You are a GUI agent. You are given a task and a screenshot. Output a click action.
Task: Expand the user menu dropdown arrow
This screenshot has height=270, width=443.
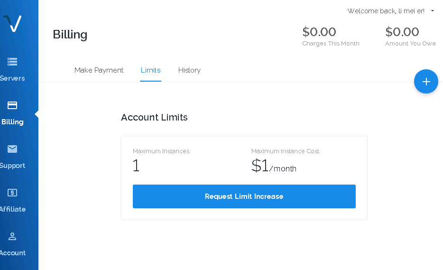point(433,11)
